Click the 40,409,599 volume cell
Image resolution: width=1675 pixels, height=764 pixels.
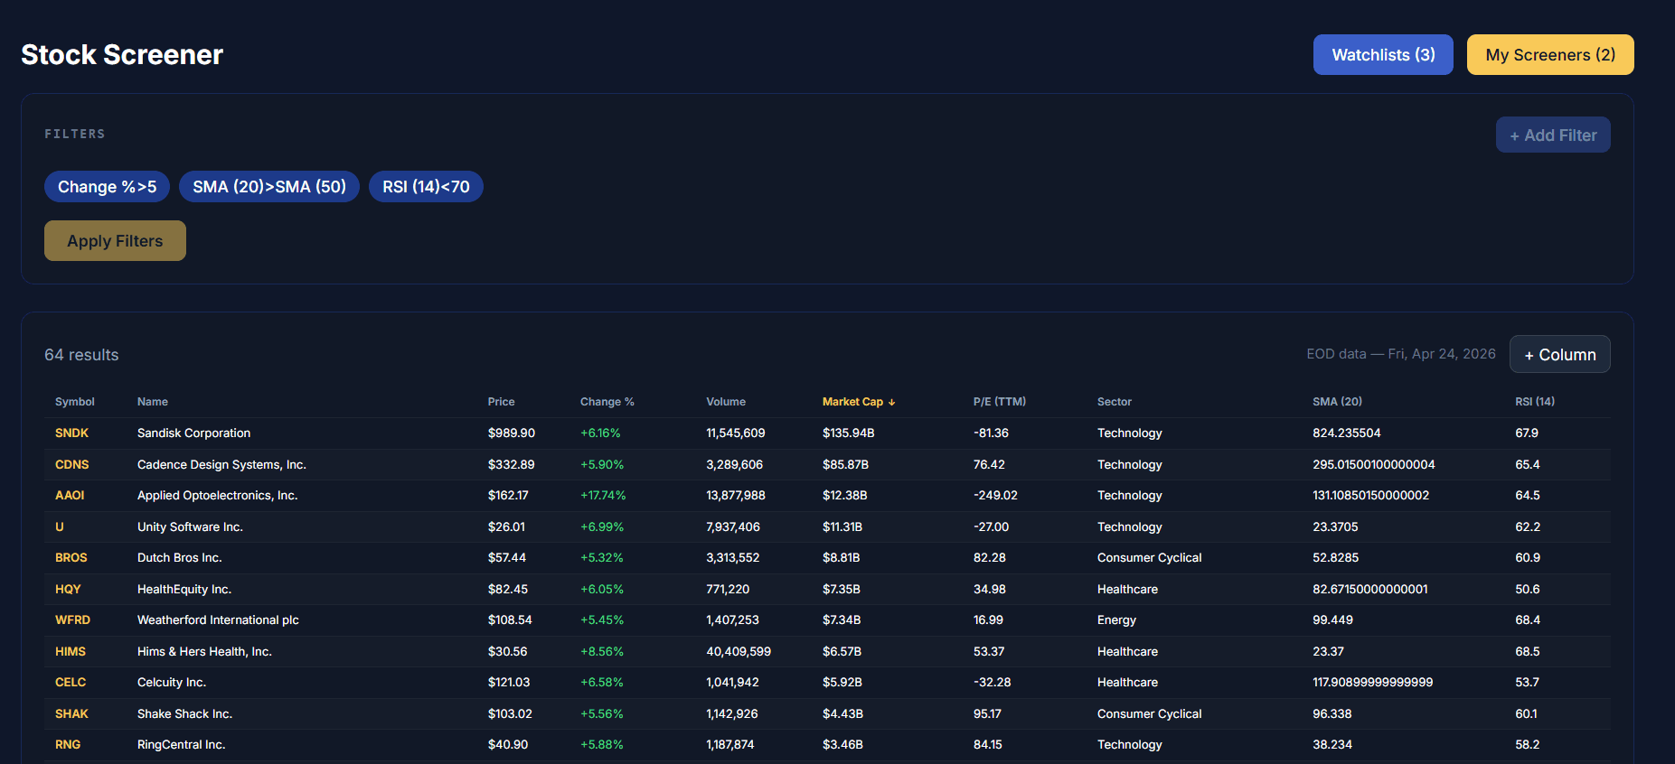(739, 652)
